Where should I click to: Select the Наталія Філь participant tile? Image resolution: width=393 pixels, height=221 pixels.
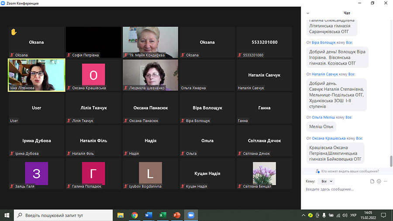[x=93, y=141]
